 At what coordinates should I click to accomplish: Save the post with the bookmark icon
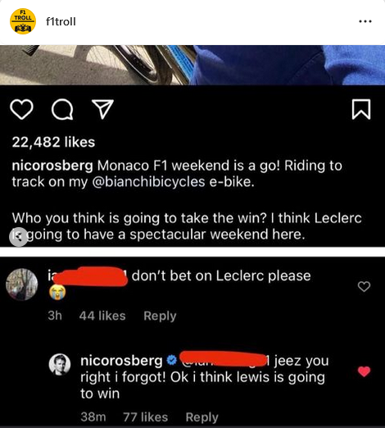pyautogui.click(x=361, y=109)
